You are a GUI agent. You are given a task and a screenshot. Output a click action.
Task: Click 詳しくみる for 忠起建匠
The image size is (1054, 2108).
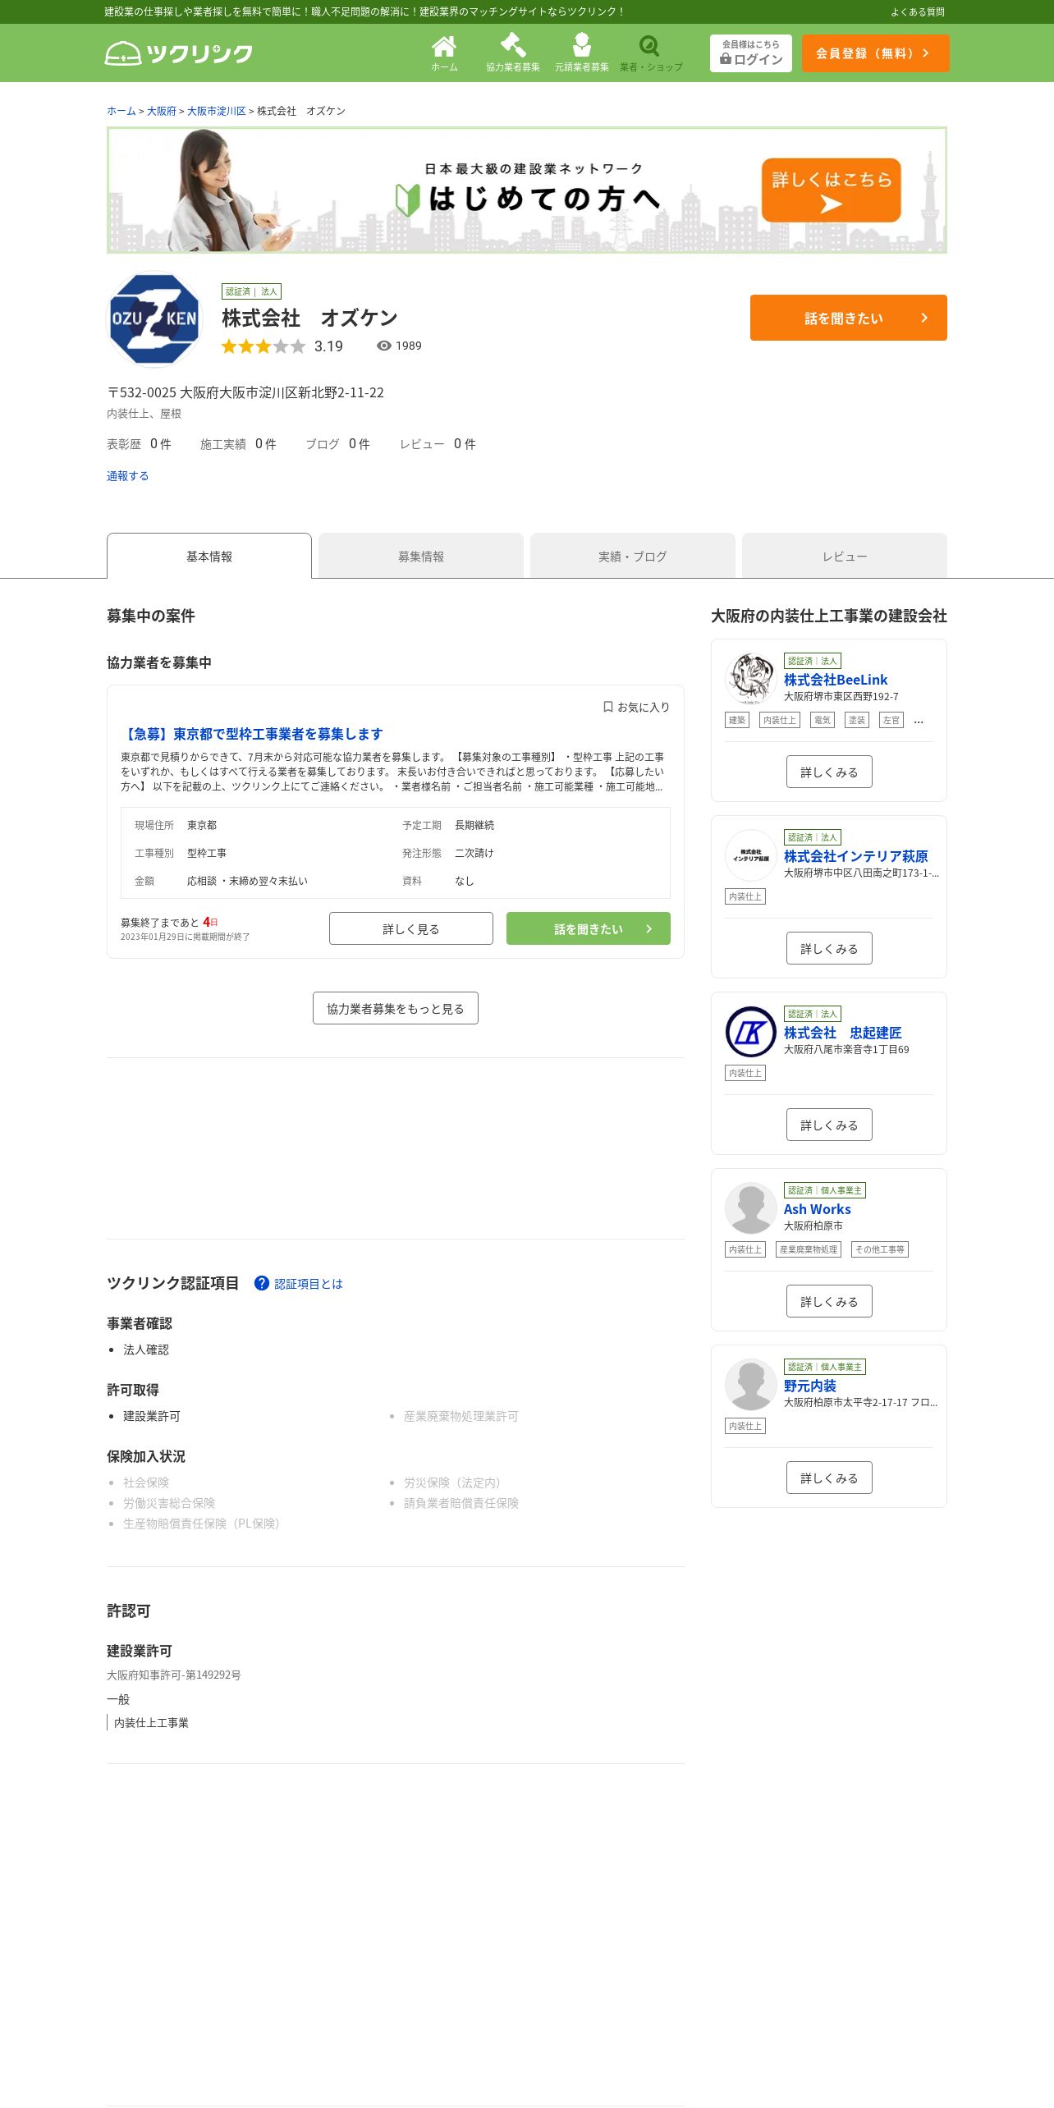tap(829, 1125)
